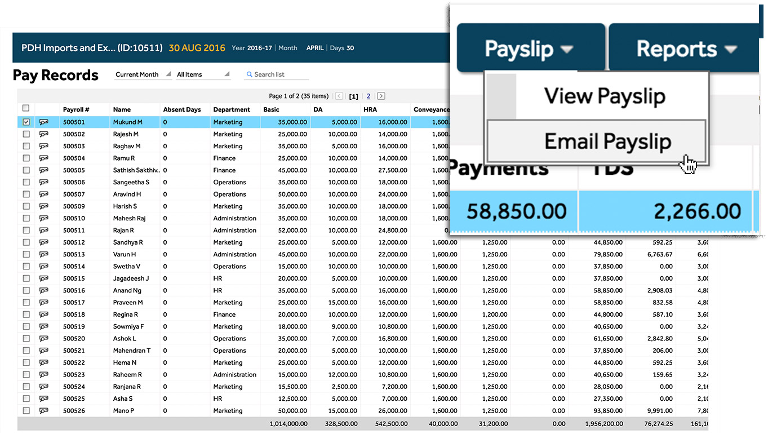Click the PDH Imports and Ex... company title
This screenshot has height=434, width=768.
[92, 48]
